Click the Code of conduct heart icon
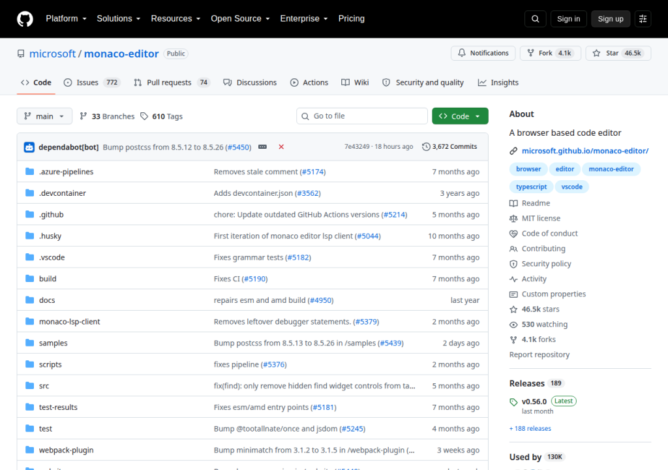The image size is (668, 470). [x=513, y=234]
